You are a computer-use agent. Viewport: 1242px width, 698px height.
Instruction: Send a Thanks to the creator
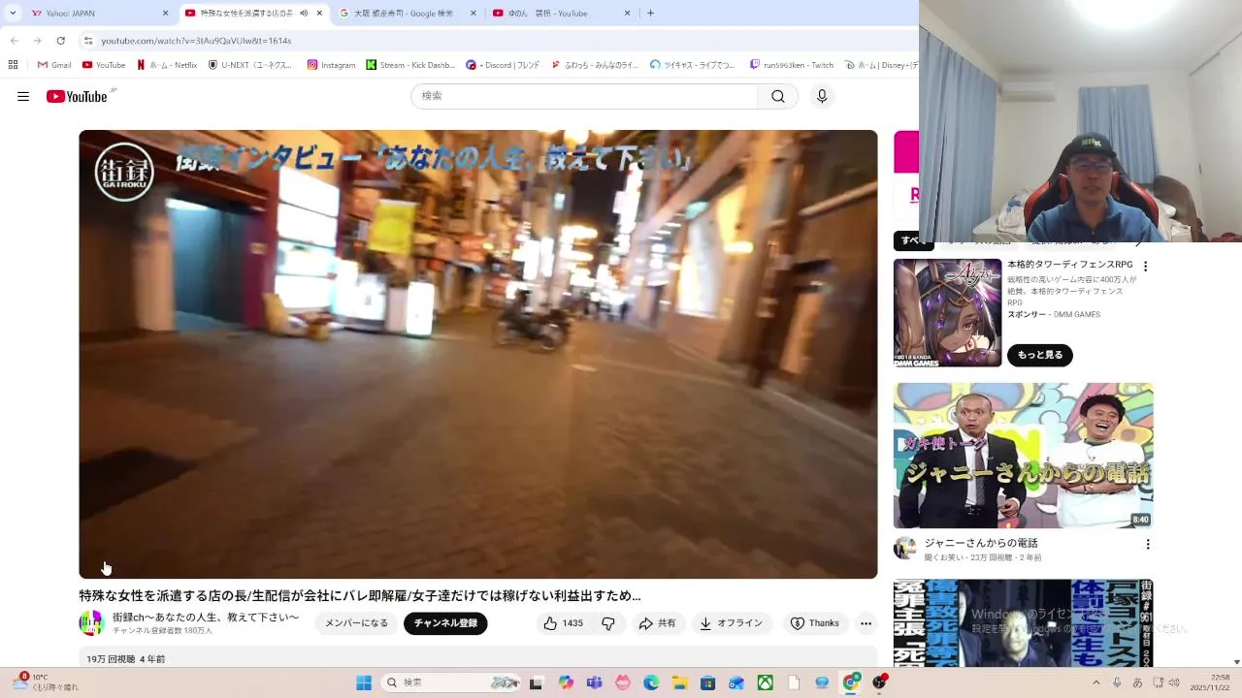point(814,623)
